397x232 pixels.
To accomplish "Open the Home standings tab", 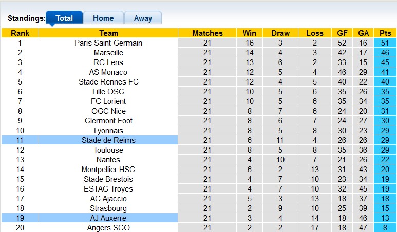I will click(x=103, y=18).
